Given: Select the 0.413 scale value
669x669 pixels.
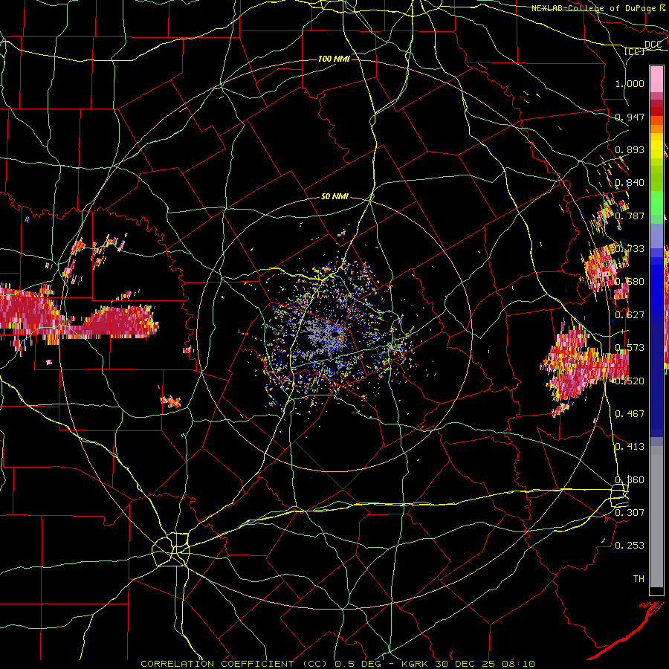Looking at the screenshot, I should [x=630, y=447].
